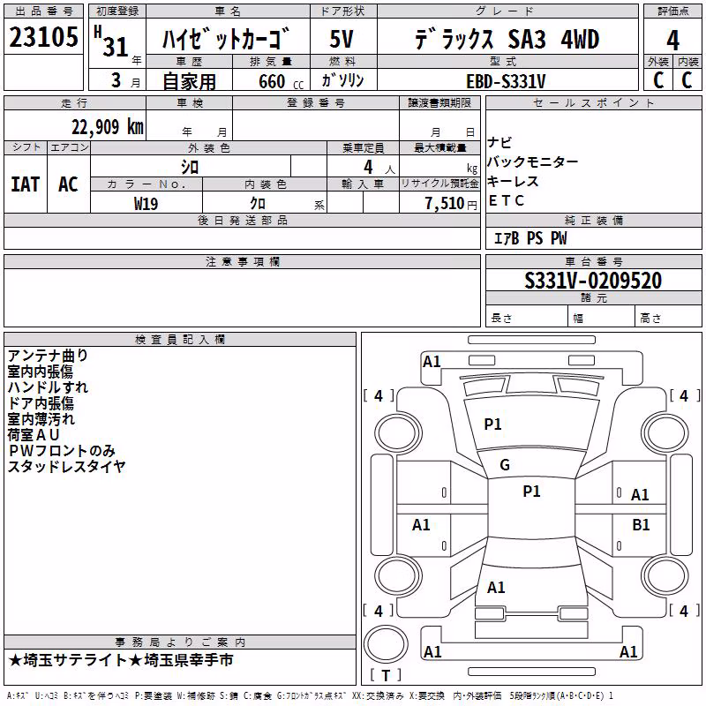Click the damage legend line at bottom
The height and width of the screenshot is (706, 706).
tap(311, 695)
